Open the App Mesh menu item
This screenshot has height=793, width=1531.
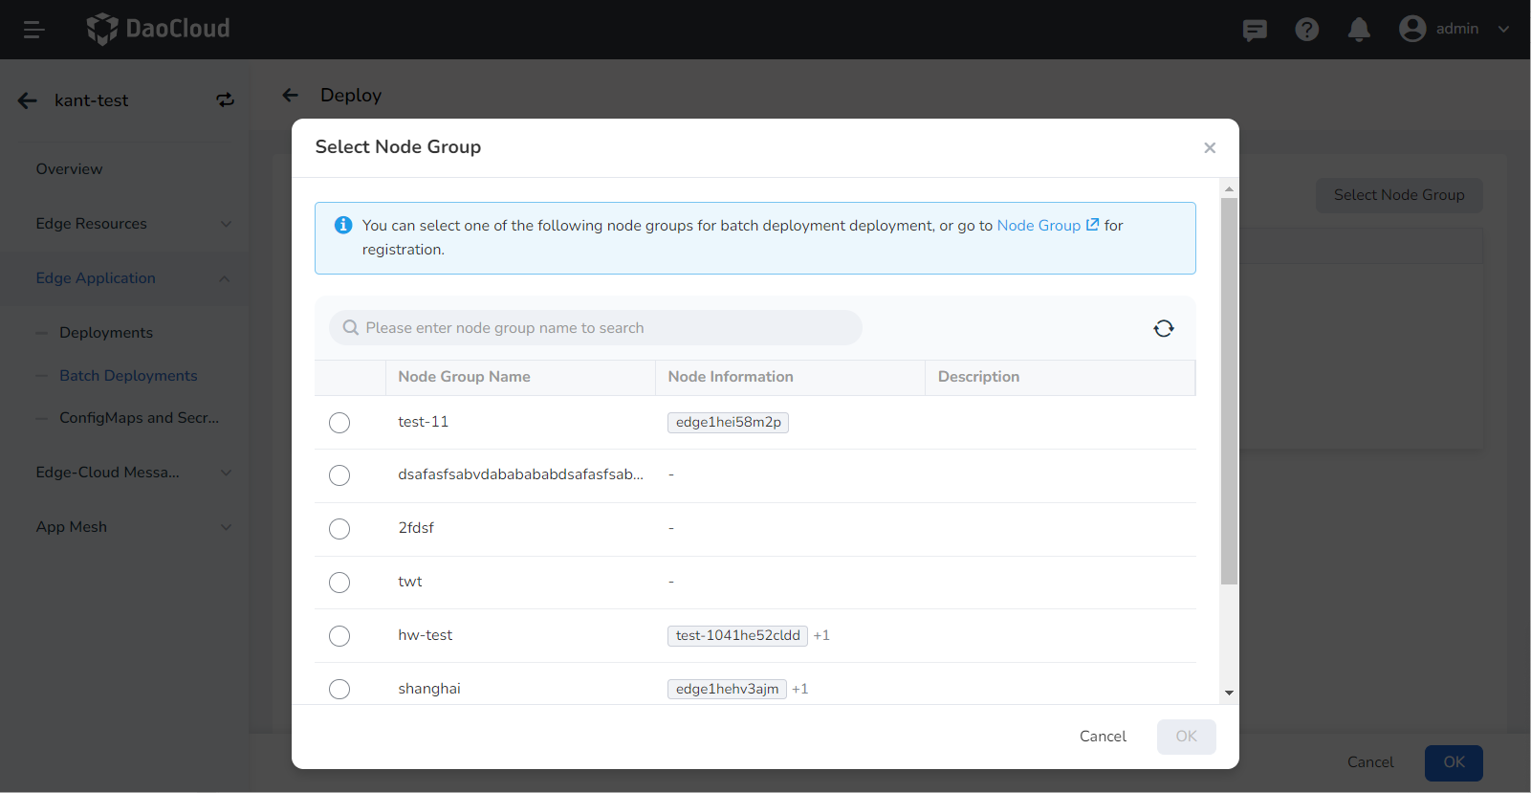click(71, 527)
